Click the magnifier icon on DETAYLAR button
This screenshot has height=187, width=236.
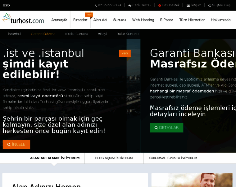coord(156,128)
